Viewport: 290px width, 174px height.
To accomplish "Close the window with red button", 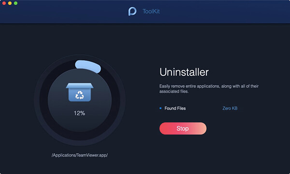I will pos(4,3).
